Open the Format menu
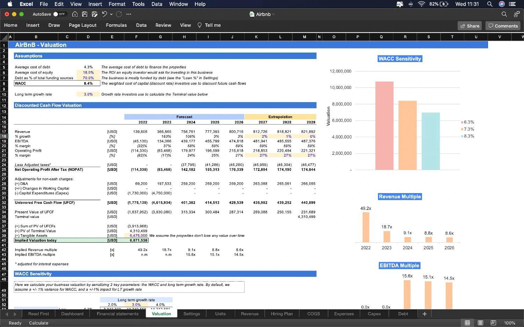 pyautogui.click(x=117, y=4)
